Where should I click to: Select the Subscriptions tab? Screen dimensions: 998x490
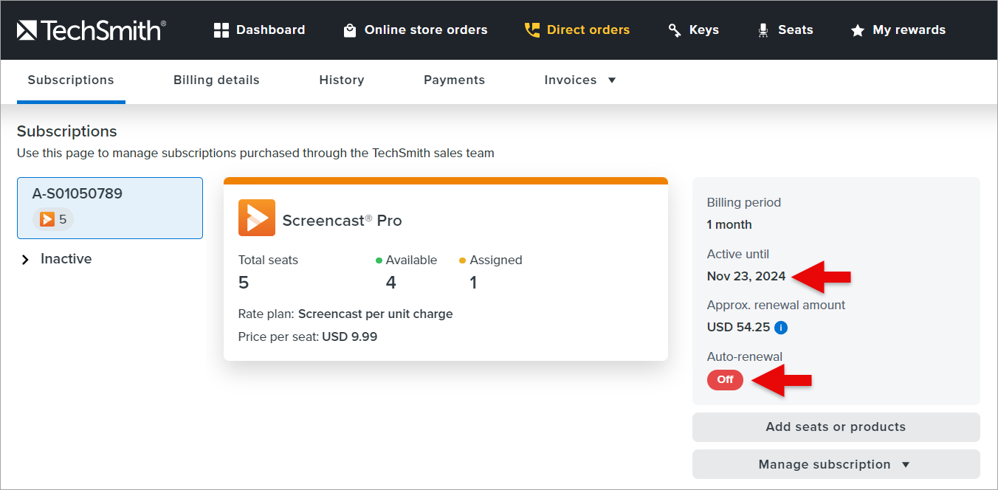[x=71, y=80]
